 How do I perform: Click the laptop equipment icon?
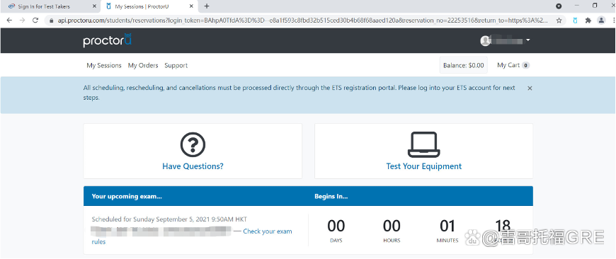click(x=424, y=144)
